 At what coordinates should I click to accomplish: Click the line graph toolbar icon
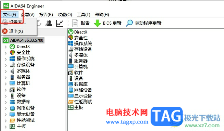click(60, 23)
